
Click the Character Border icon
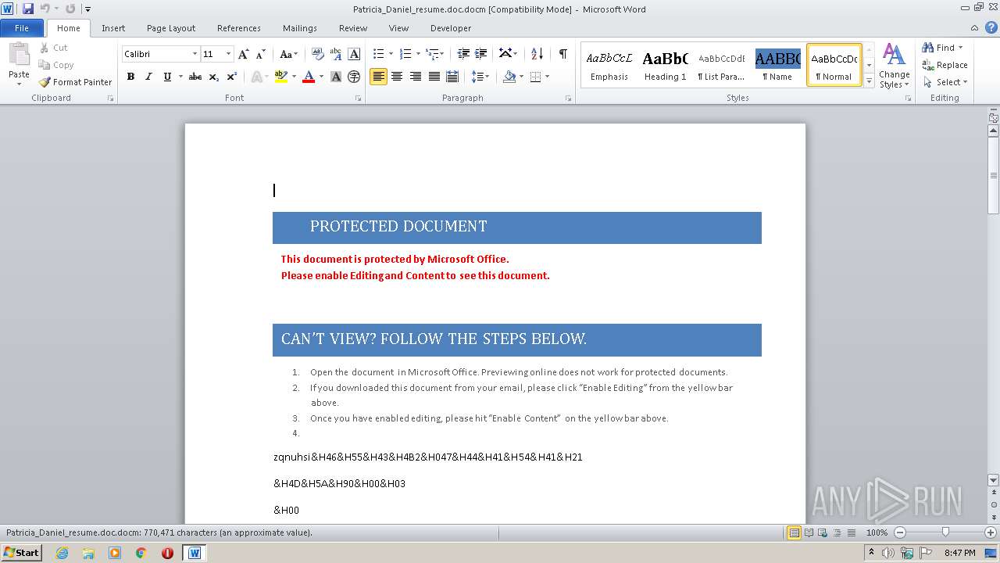click(354, 54)
